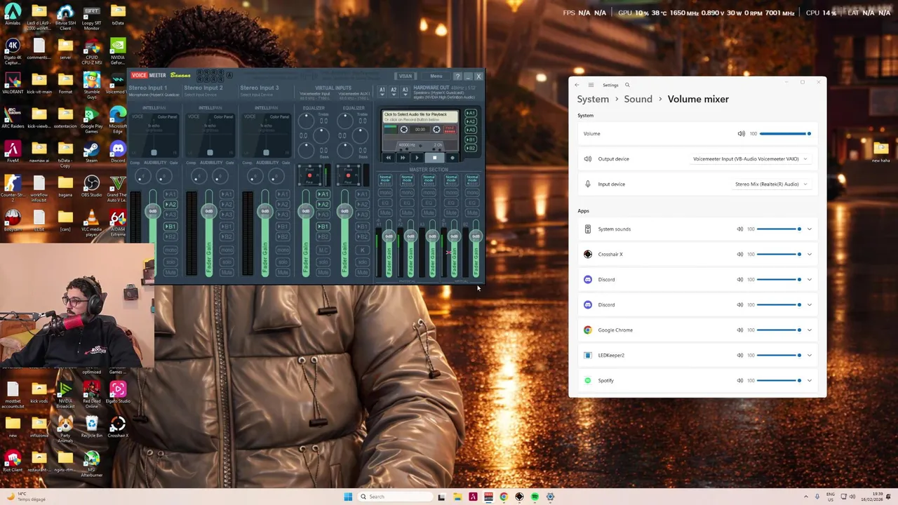Mute System sounds via speaker icon
The image size is (898, 505).
click(739, 229)
